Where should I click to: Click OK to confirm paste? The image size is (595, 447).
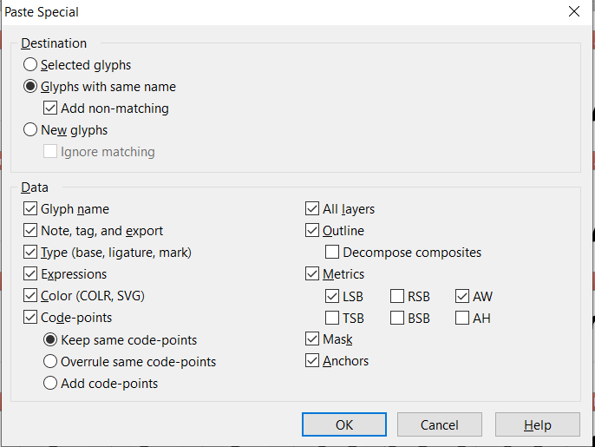[344, 424]
